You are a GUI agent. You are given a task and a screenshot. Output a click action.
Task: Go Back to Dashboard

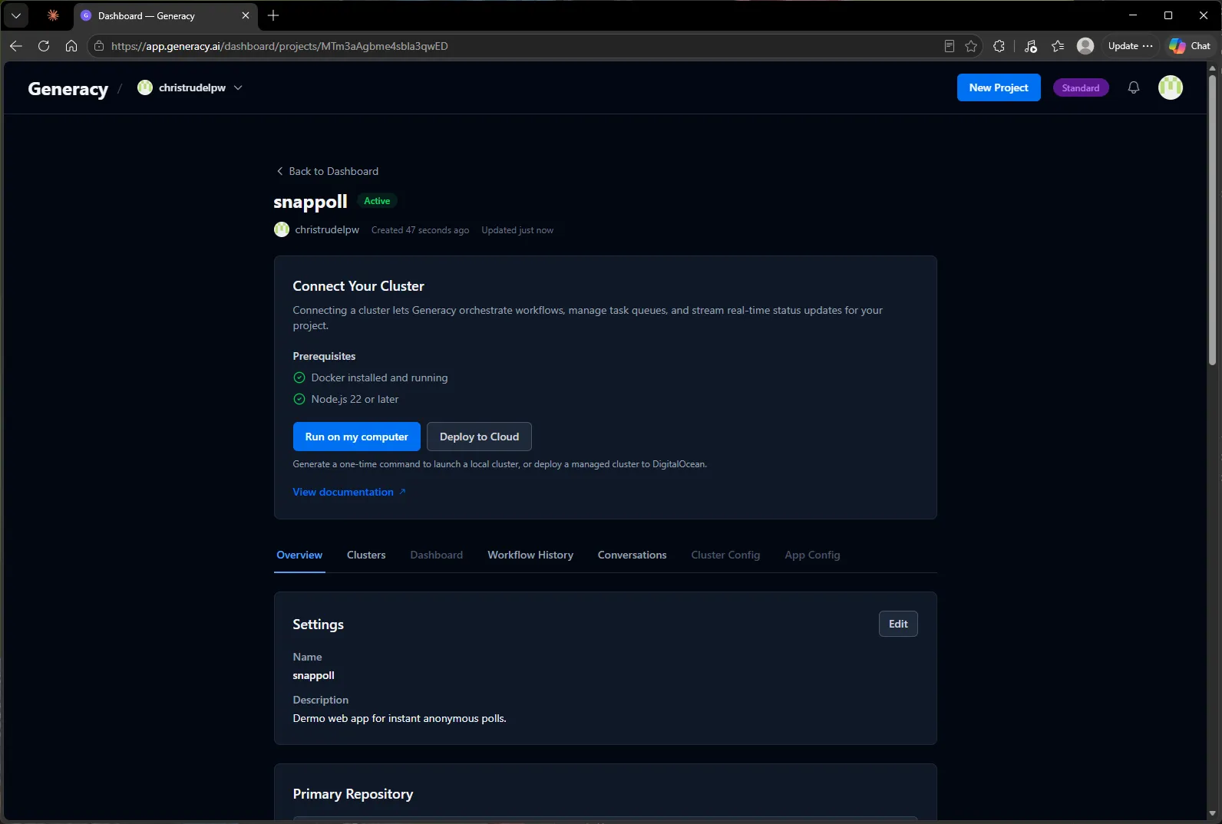pyautogui.click(x=327, y=171)
